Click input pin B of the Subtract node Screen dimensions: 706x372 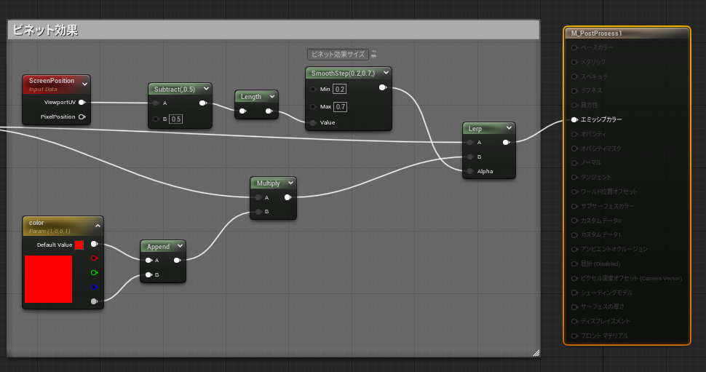(x=156, y=119)
